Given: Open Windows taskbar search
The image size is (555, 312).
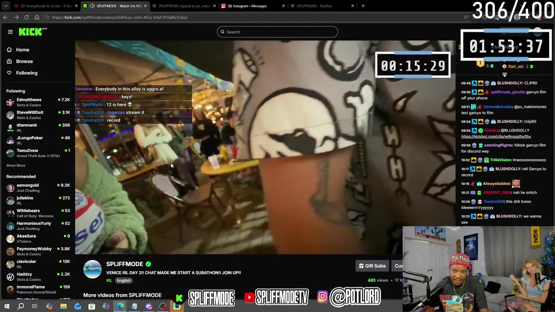Looking at the screenshot, I should [x=21, y=306].
